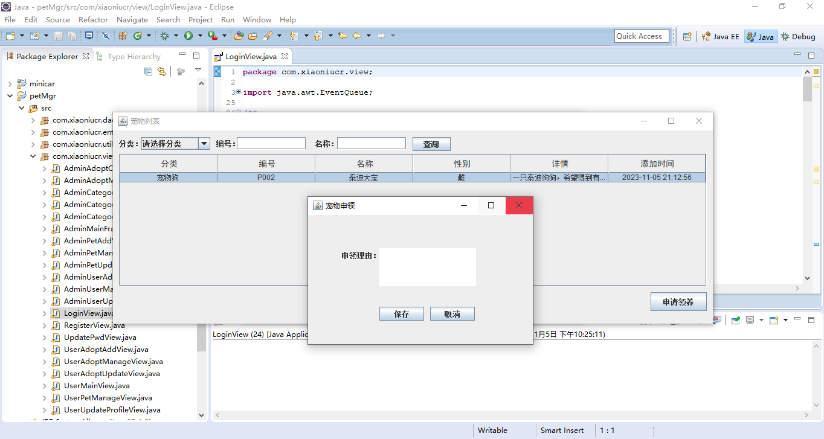The height and width of the screenshot is (439, 824).
Task: Select UserPetManageView.java in Package Explorer
Action: pos(108,397)
